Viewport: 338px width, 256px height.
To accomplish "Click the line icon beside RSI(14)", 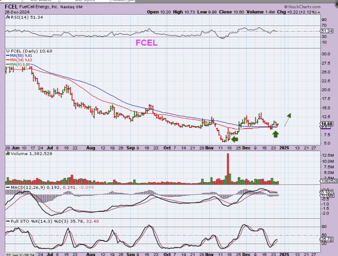I will [x=8, y=17].
